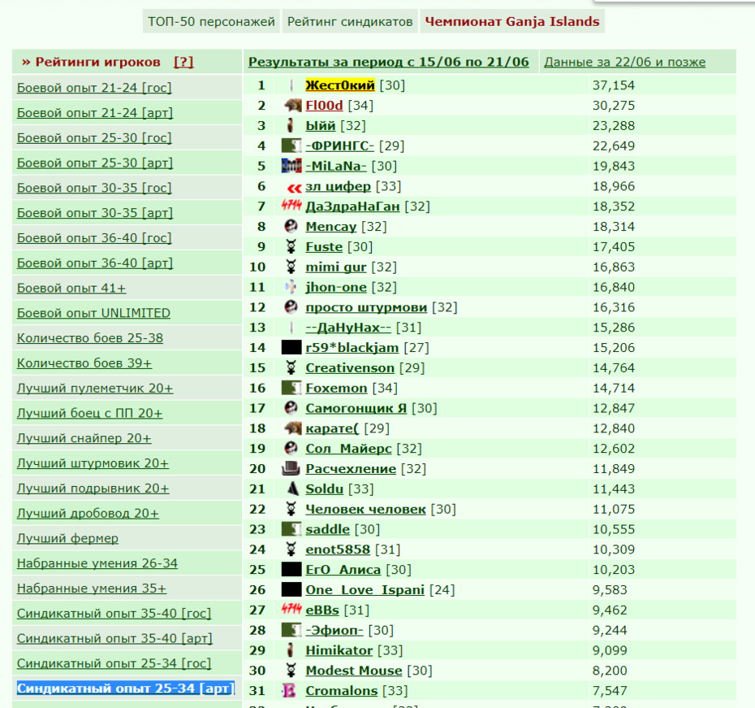Click hat icon beside Расчехление
Viewport: 755px width, 708px height.
click(x=291, y=468)
